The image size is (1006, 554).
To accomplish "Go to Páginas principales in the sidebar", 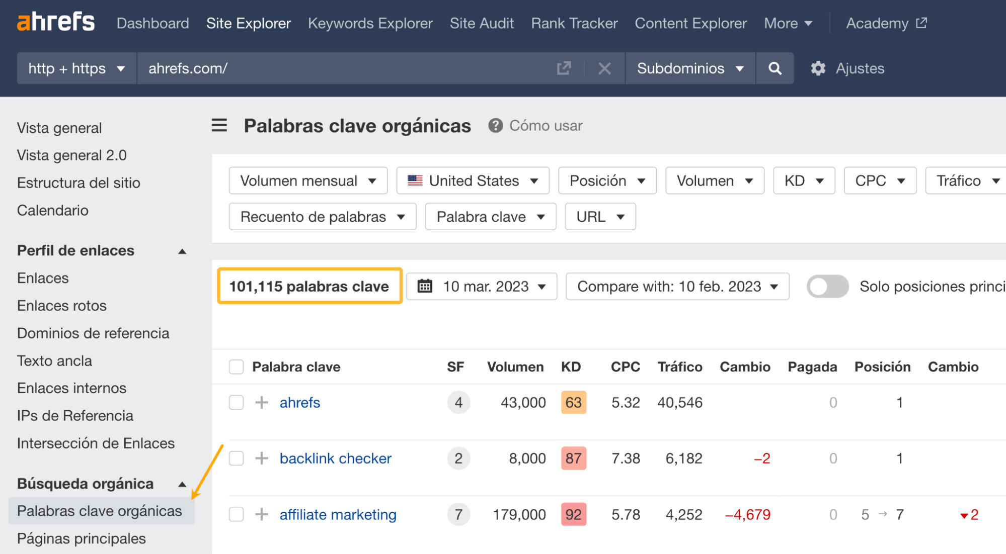I will tap(81, 538).
